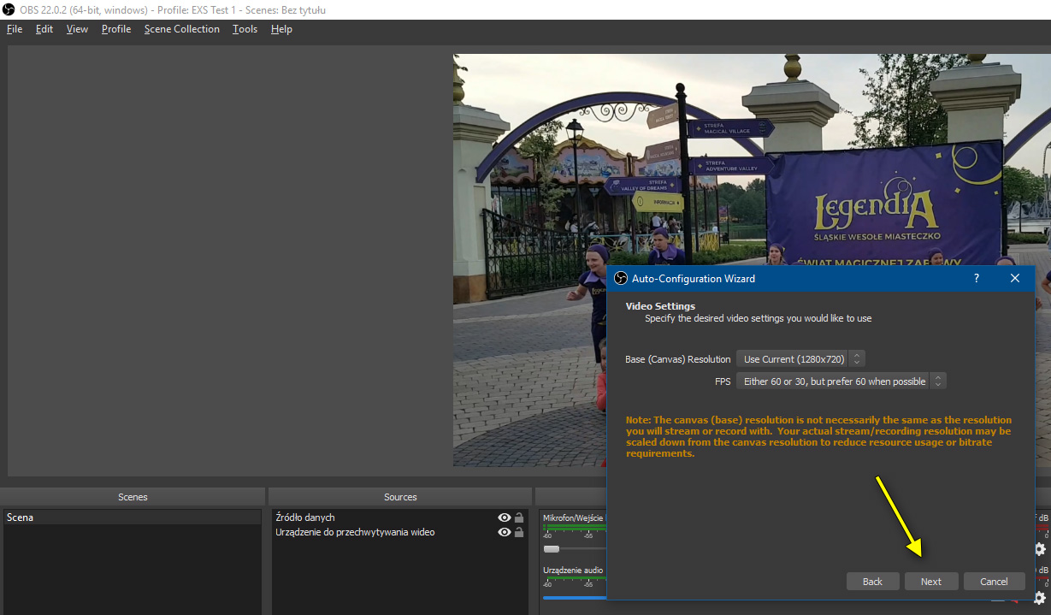Cancel the Auto-Configuration Wizard
The width and height of the screenshot is (1051, 615).
(x=994, y=582)
